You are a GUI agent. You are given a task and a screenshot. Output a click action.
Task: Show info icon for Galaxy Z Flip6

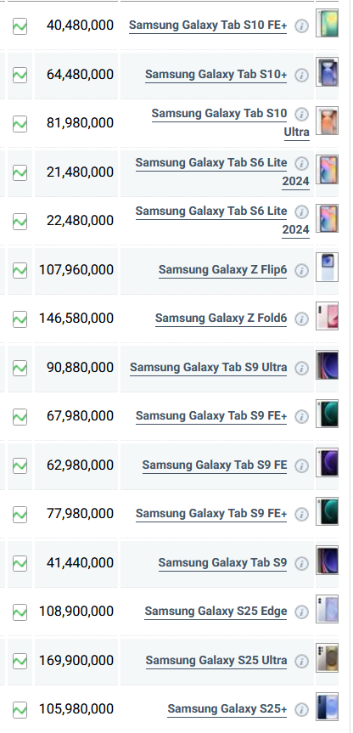click(x=301, y=271)
